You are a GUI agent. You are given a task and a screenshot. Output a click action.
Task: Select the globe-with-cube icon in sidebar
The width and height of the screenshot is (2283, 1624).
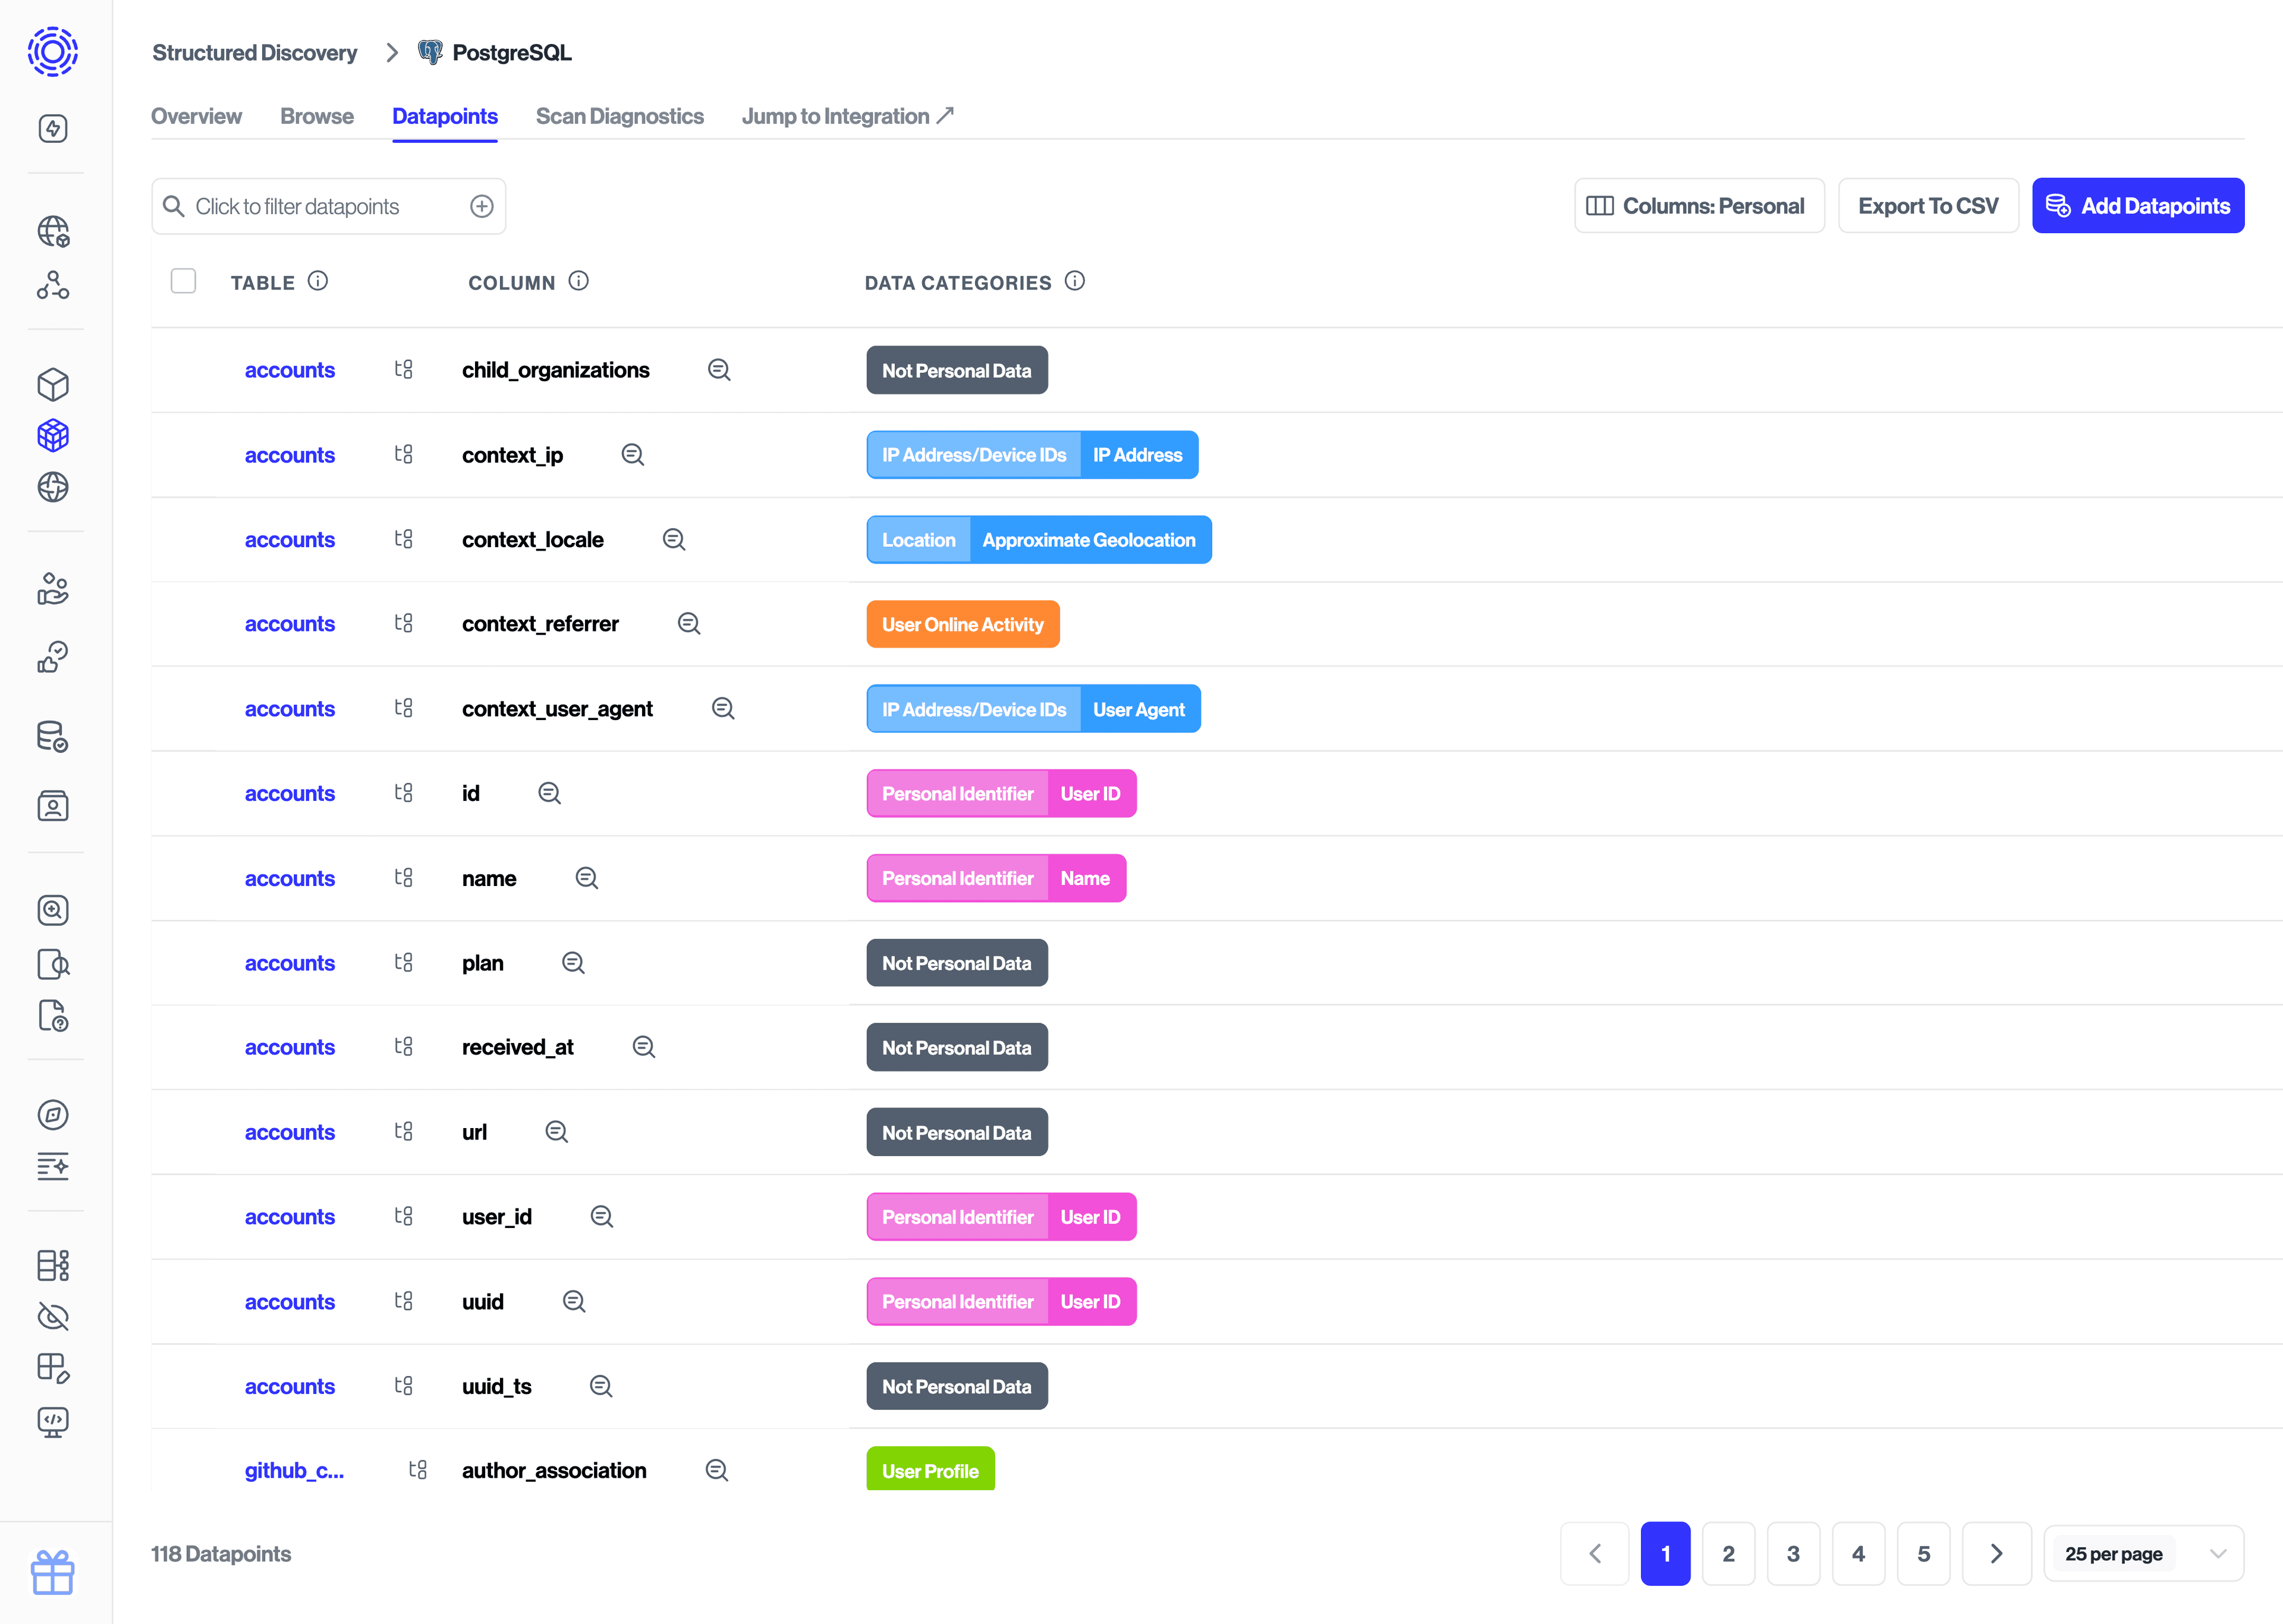click(54, 230)
